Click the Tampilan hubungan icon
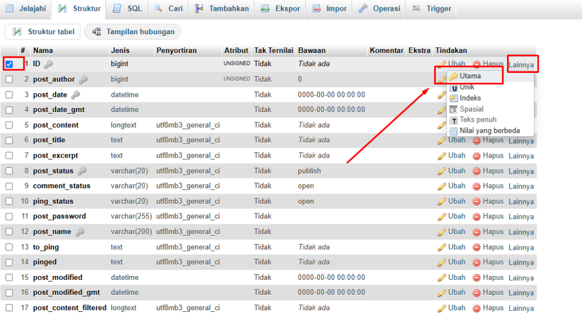Image resolution: width=582 pixels, height=313 pixels. point(97,32)
